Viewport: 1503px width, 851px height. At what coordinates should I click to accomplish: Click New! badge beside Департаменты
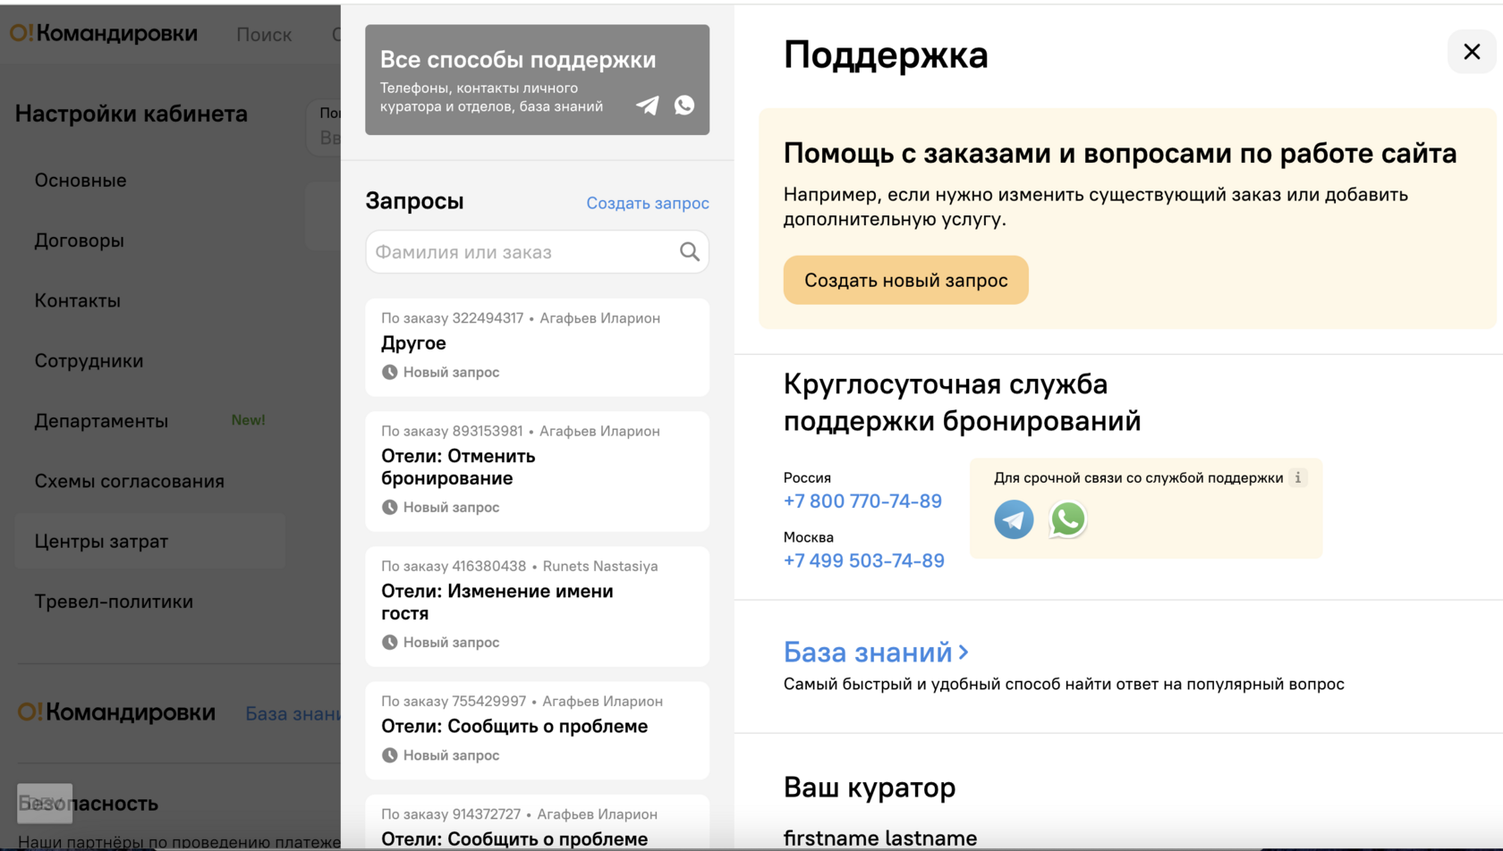248,420
